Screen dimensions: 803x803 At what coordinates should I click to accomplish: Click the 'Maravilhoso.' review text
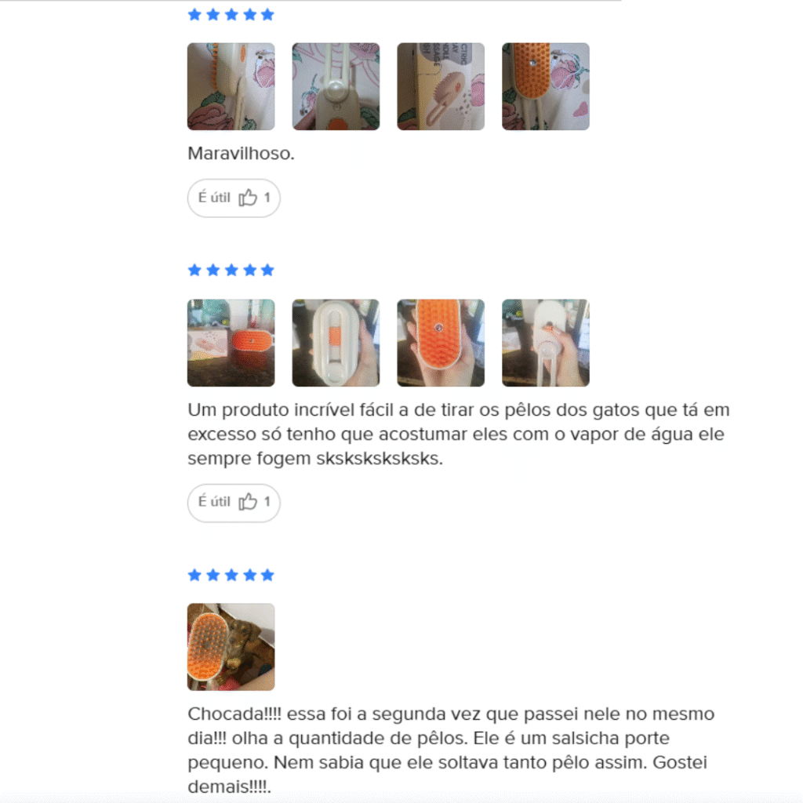pyautogui.click(x=242, y=153)
